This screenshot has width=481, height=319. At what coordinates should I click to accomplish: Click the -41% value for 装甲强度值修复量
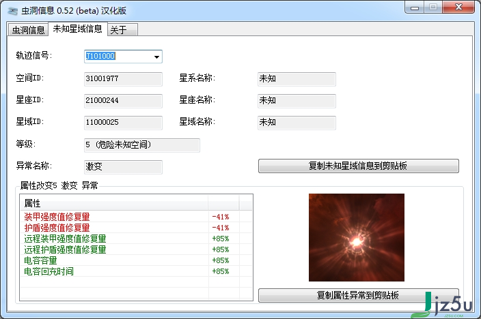(x=221, y=217)
